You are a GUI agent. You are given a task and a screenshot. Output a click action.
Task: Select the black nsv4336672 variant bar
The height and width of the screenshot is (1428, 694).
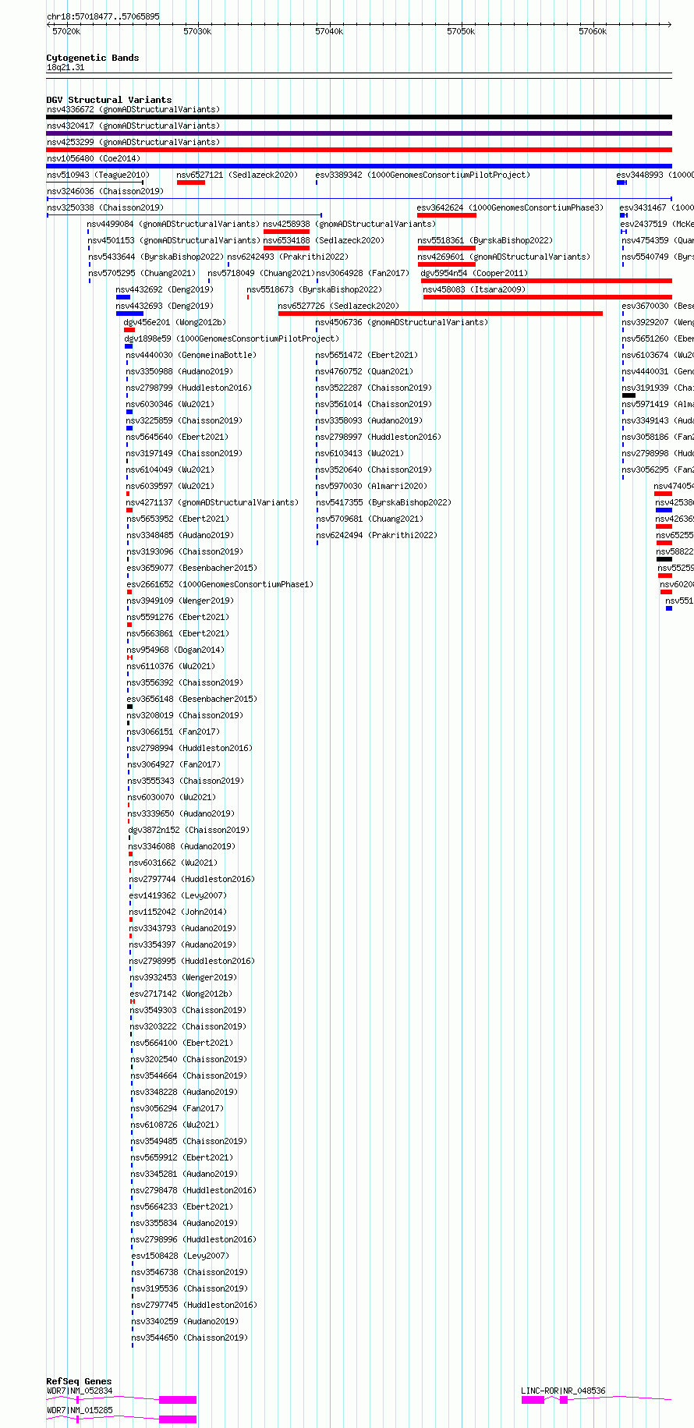[359, 117]
